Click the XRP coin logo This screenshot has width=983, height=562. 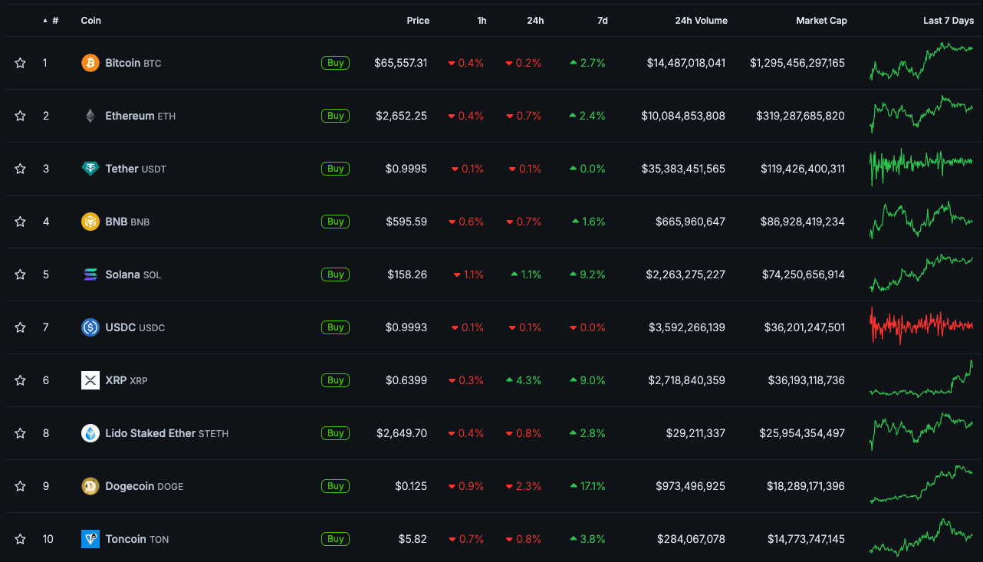point(90,380)
